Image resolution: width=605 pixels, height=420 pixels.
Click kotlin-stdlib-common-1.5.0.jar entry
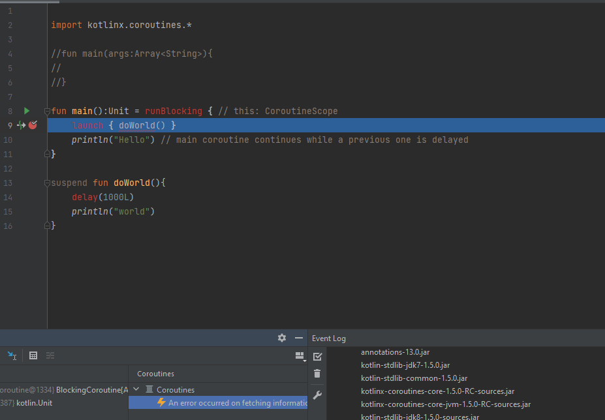(414, 378)
